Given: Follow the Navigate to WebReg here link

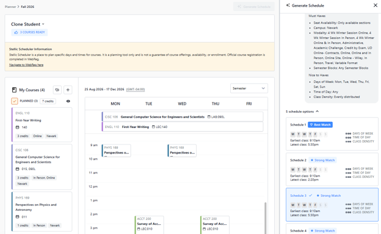Looking at the screenshot, I should (26, 65).
